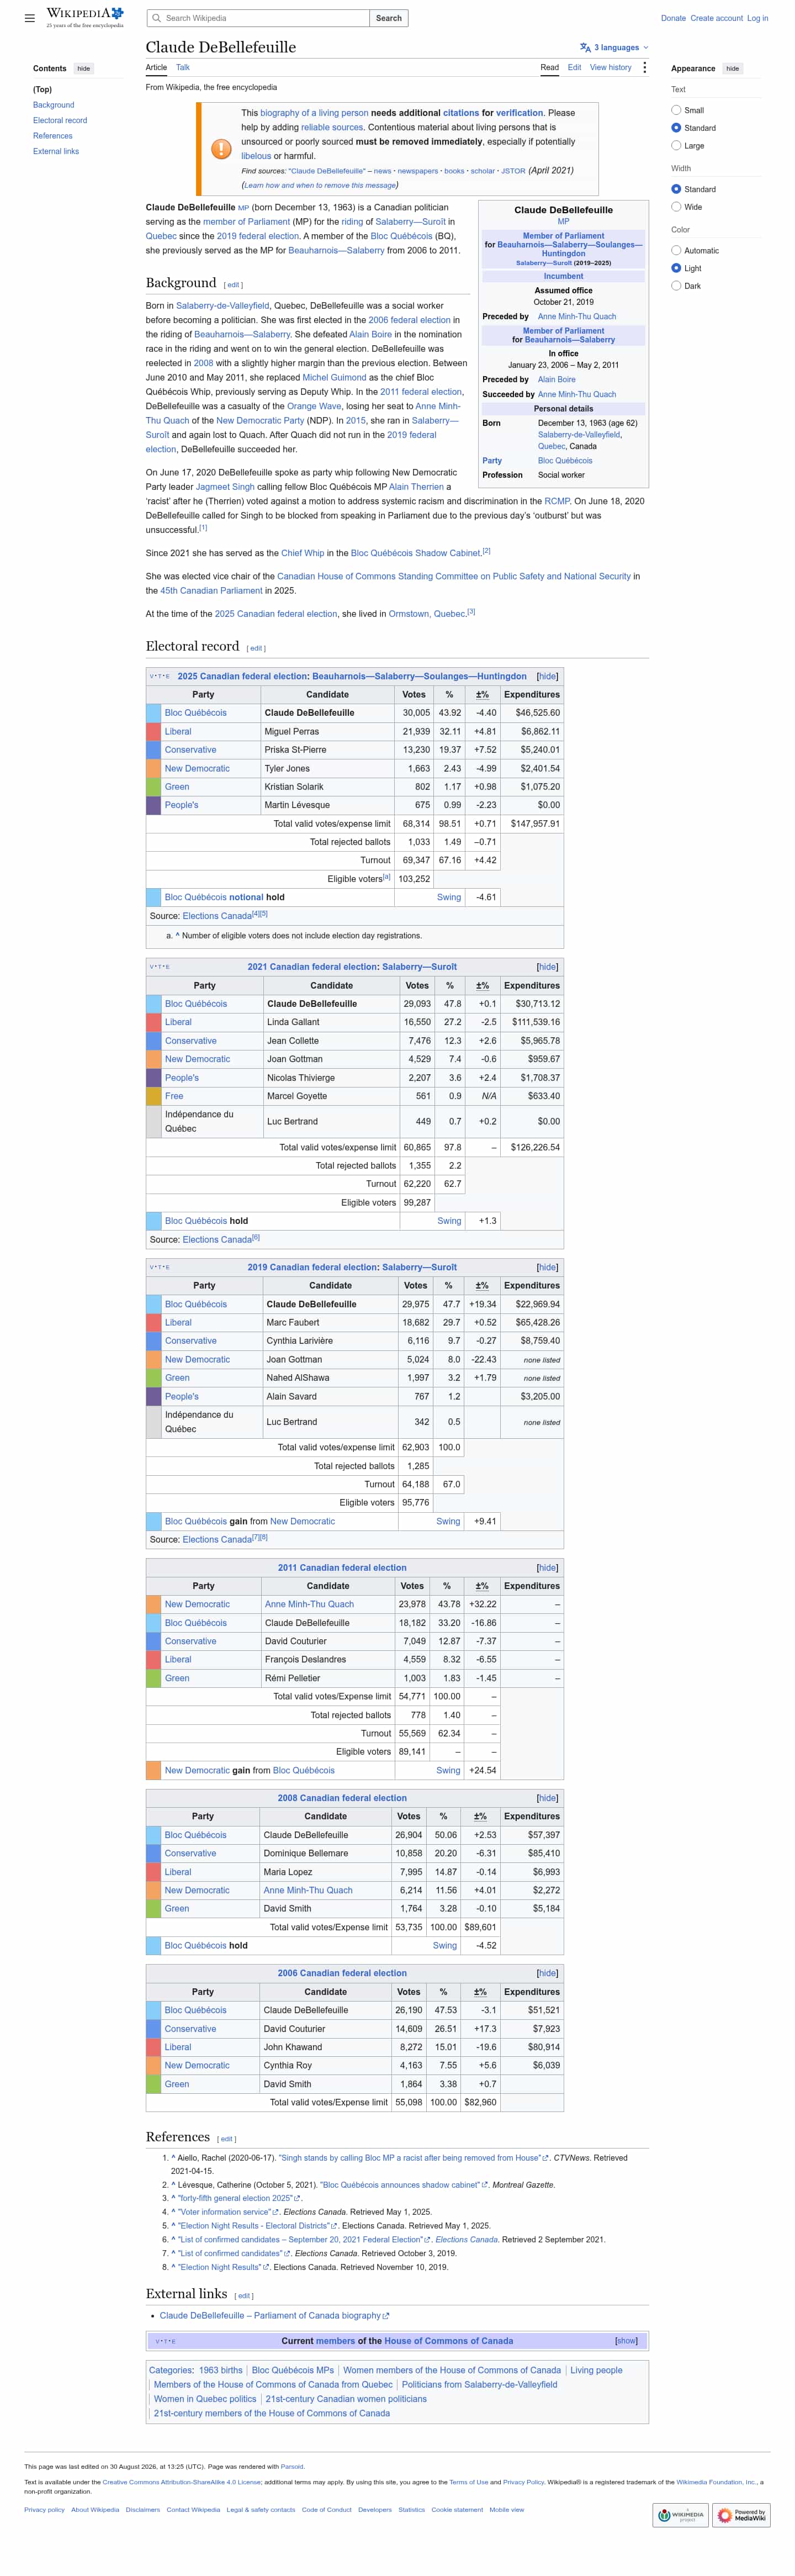Go to (Top) in Contents sidebar
Screen dimensions: 795x2576
[42, 90]
